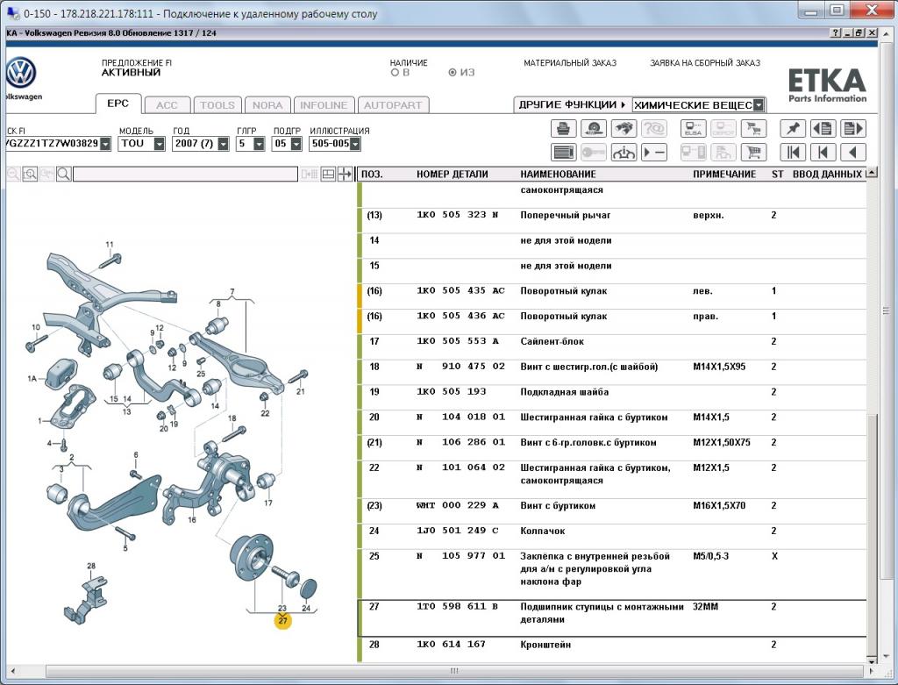
Task: Click the pushpin icon
Action: (x=793, y=128)
